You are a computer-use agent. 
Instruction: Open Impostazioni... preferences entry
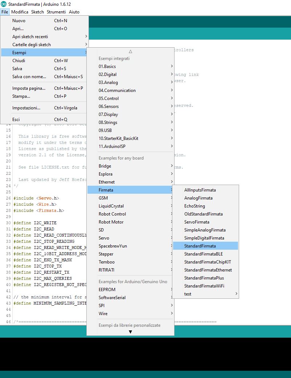(x=44, y=108)
